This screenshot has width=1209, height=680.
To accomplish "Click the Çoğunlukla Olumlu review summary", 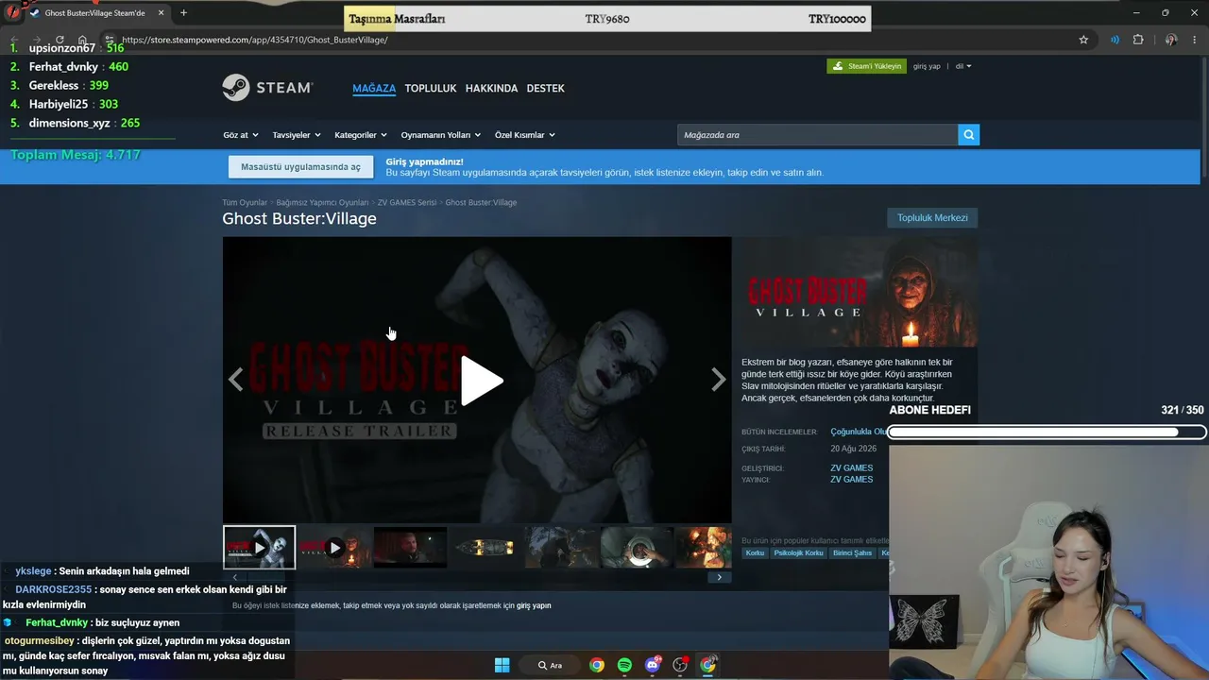I will coord(859,432).
